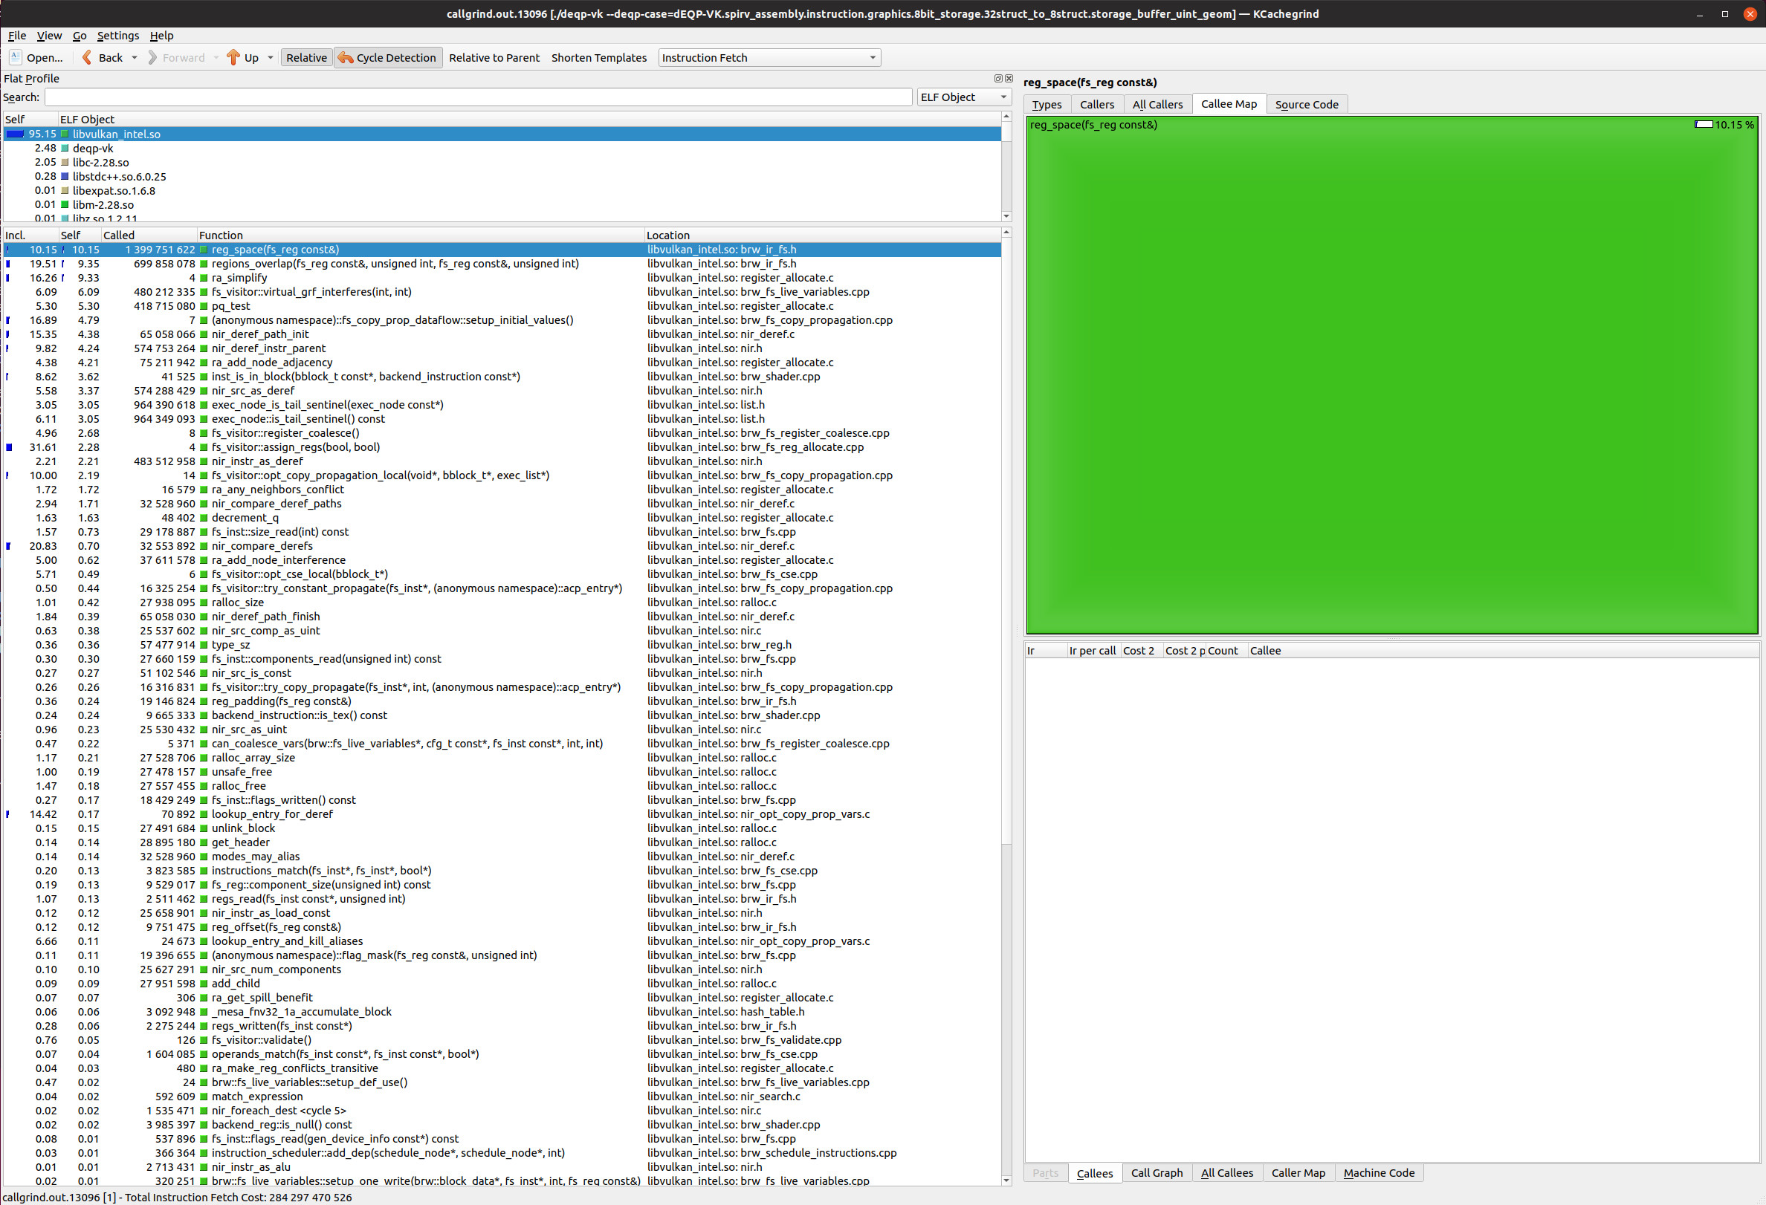The width and height of the screenshot is (1766, 1205).
Task: Open the Settings menu
Action: coord(117,36)
